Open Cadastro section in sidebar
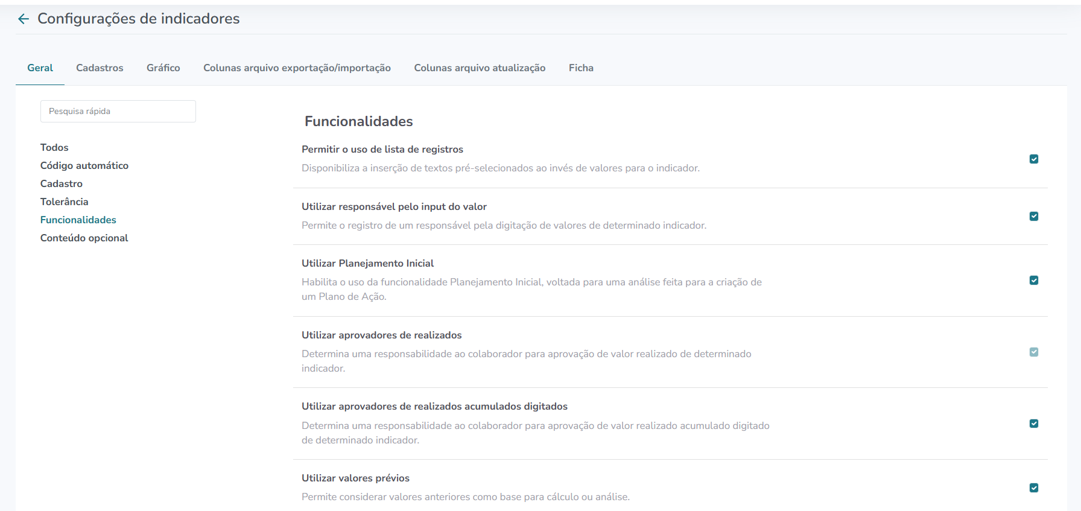Image resolution: width=1081 pixels, height=511 pixels. (x=62, y=184)
